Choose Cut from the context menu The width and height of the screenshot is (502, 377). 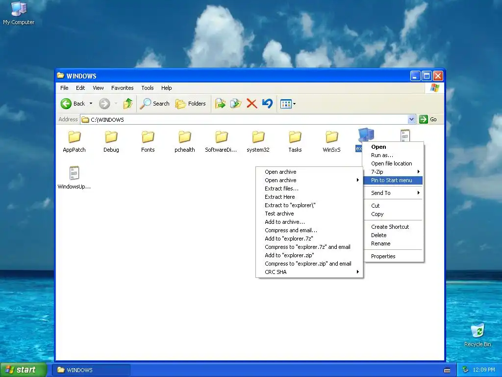click(x=393, y=206)
